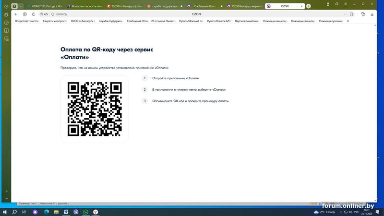Open the Купить Моющий пылесос bookmark
The height and width of the screenshot is (216, 384).
(191, 21)
